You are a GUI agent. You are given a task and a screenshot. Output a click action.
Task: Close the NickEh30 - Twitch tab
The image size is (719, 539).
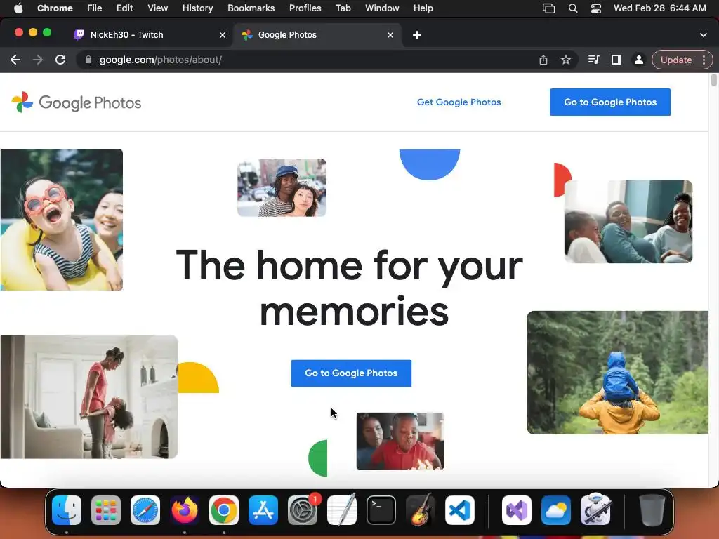(x=223, y=35)
